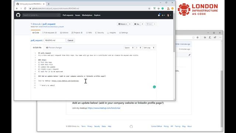Go back with the Chrome back arrow

click(x=17, y=8)
